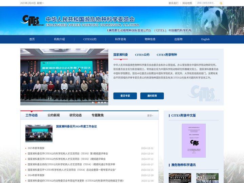Click the orange search magnifier icon
This screenshot has height=183, width=244.
pos(221,3)
